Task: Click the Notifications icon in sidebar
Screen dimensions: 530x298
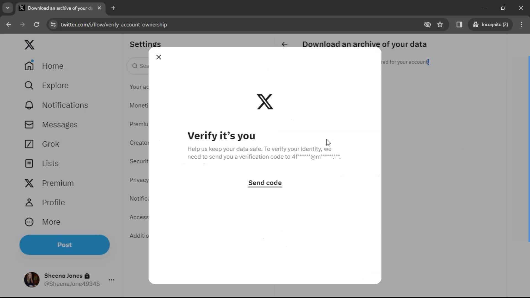Action: click(x=29, y=105)
